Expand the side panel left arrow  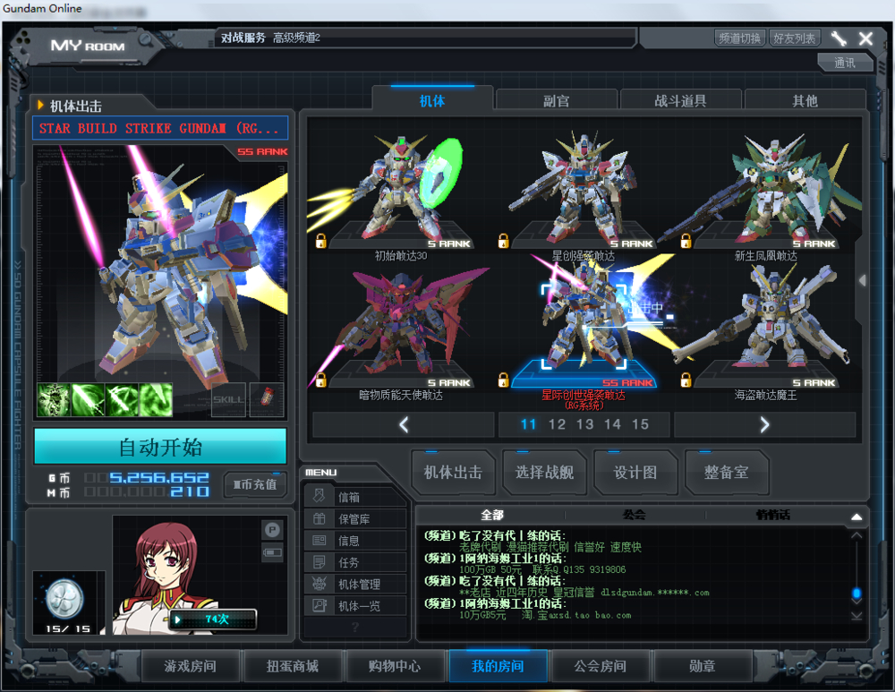tap(863, 280)
